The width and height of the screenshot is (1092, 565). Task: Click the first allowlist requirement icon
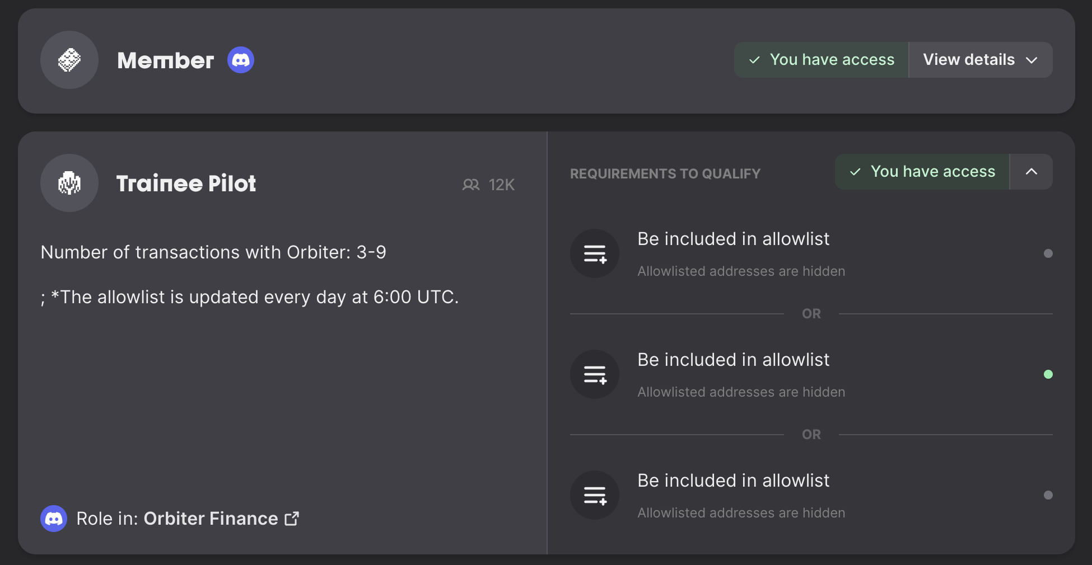(x=595, y=253)
